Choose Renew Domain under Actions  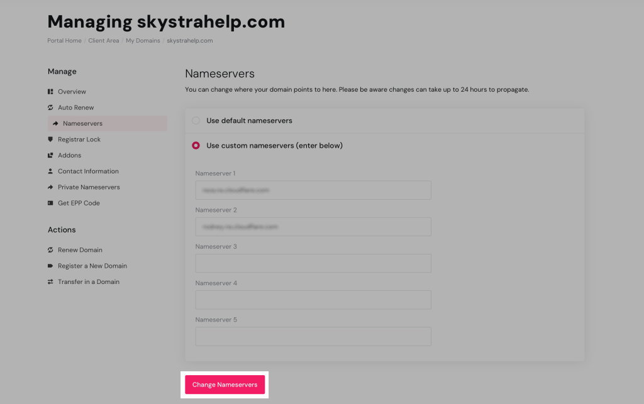pyautogui.click(x=80, y=250)
